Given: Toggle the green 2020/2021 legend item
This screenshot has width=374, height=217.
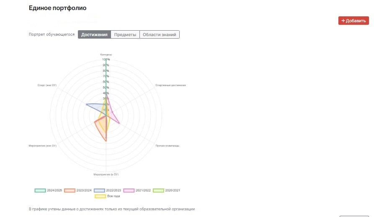Looking at the screenshot, I should [x=159, y=190].
